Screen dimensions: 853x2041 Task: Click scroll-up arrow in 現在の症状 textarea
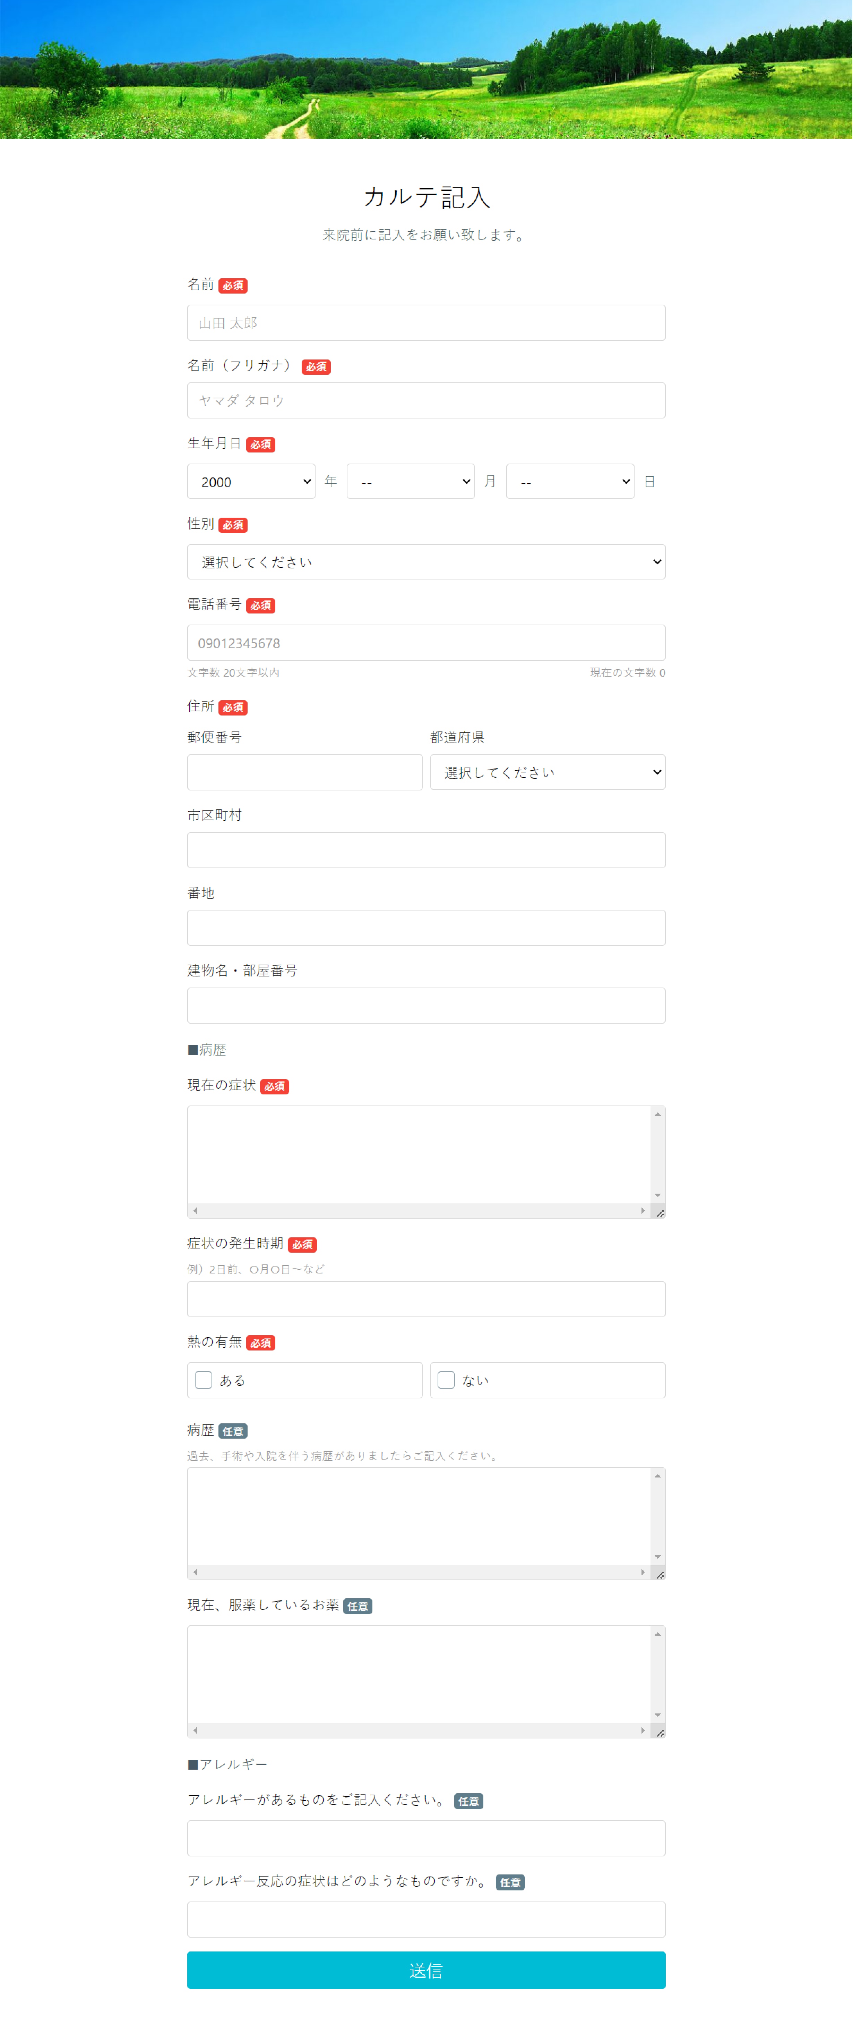pos(657,1114)
